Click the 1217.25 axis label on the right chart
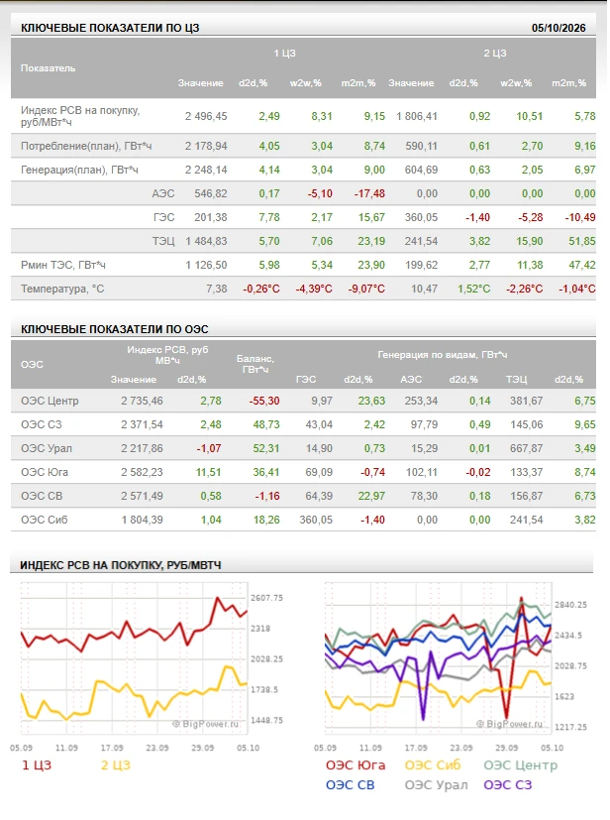Viewport: 610px width, 820px height. pyautogui.click(x=570, y=727)
